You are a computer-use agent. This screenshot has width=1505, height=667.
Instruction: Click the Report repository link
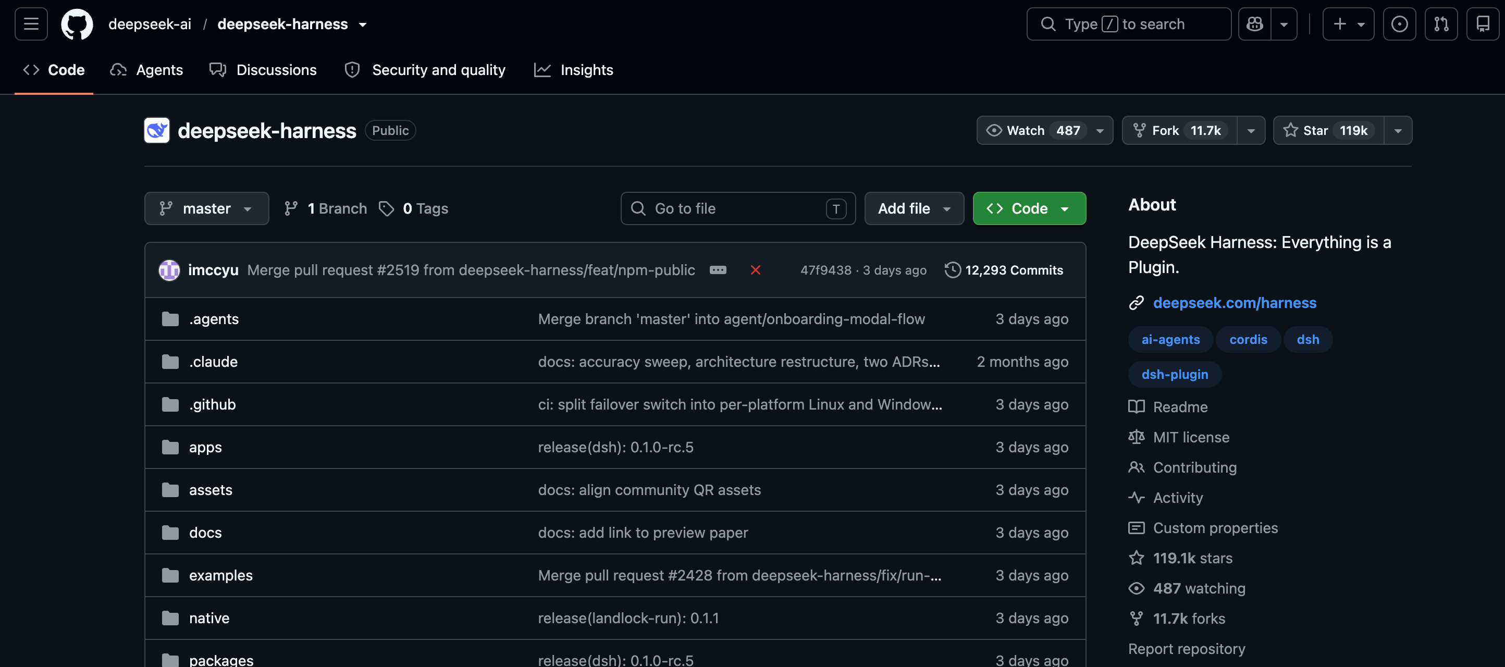[x=1186, y=649]
